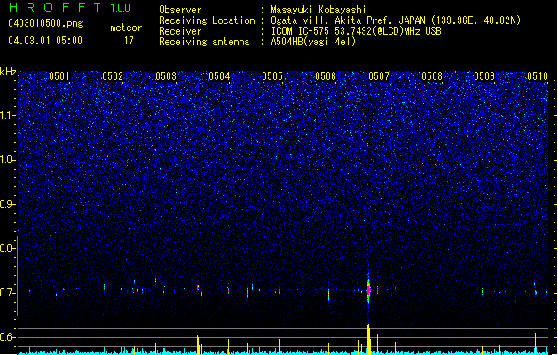Click the Receiving Location label
Viewport: 558px width, 355px height.
207,20
